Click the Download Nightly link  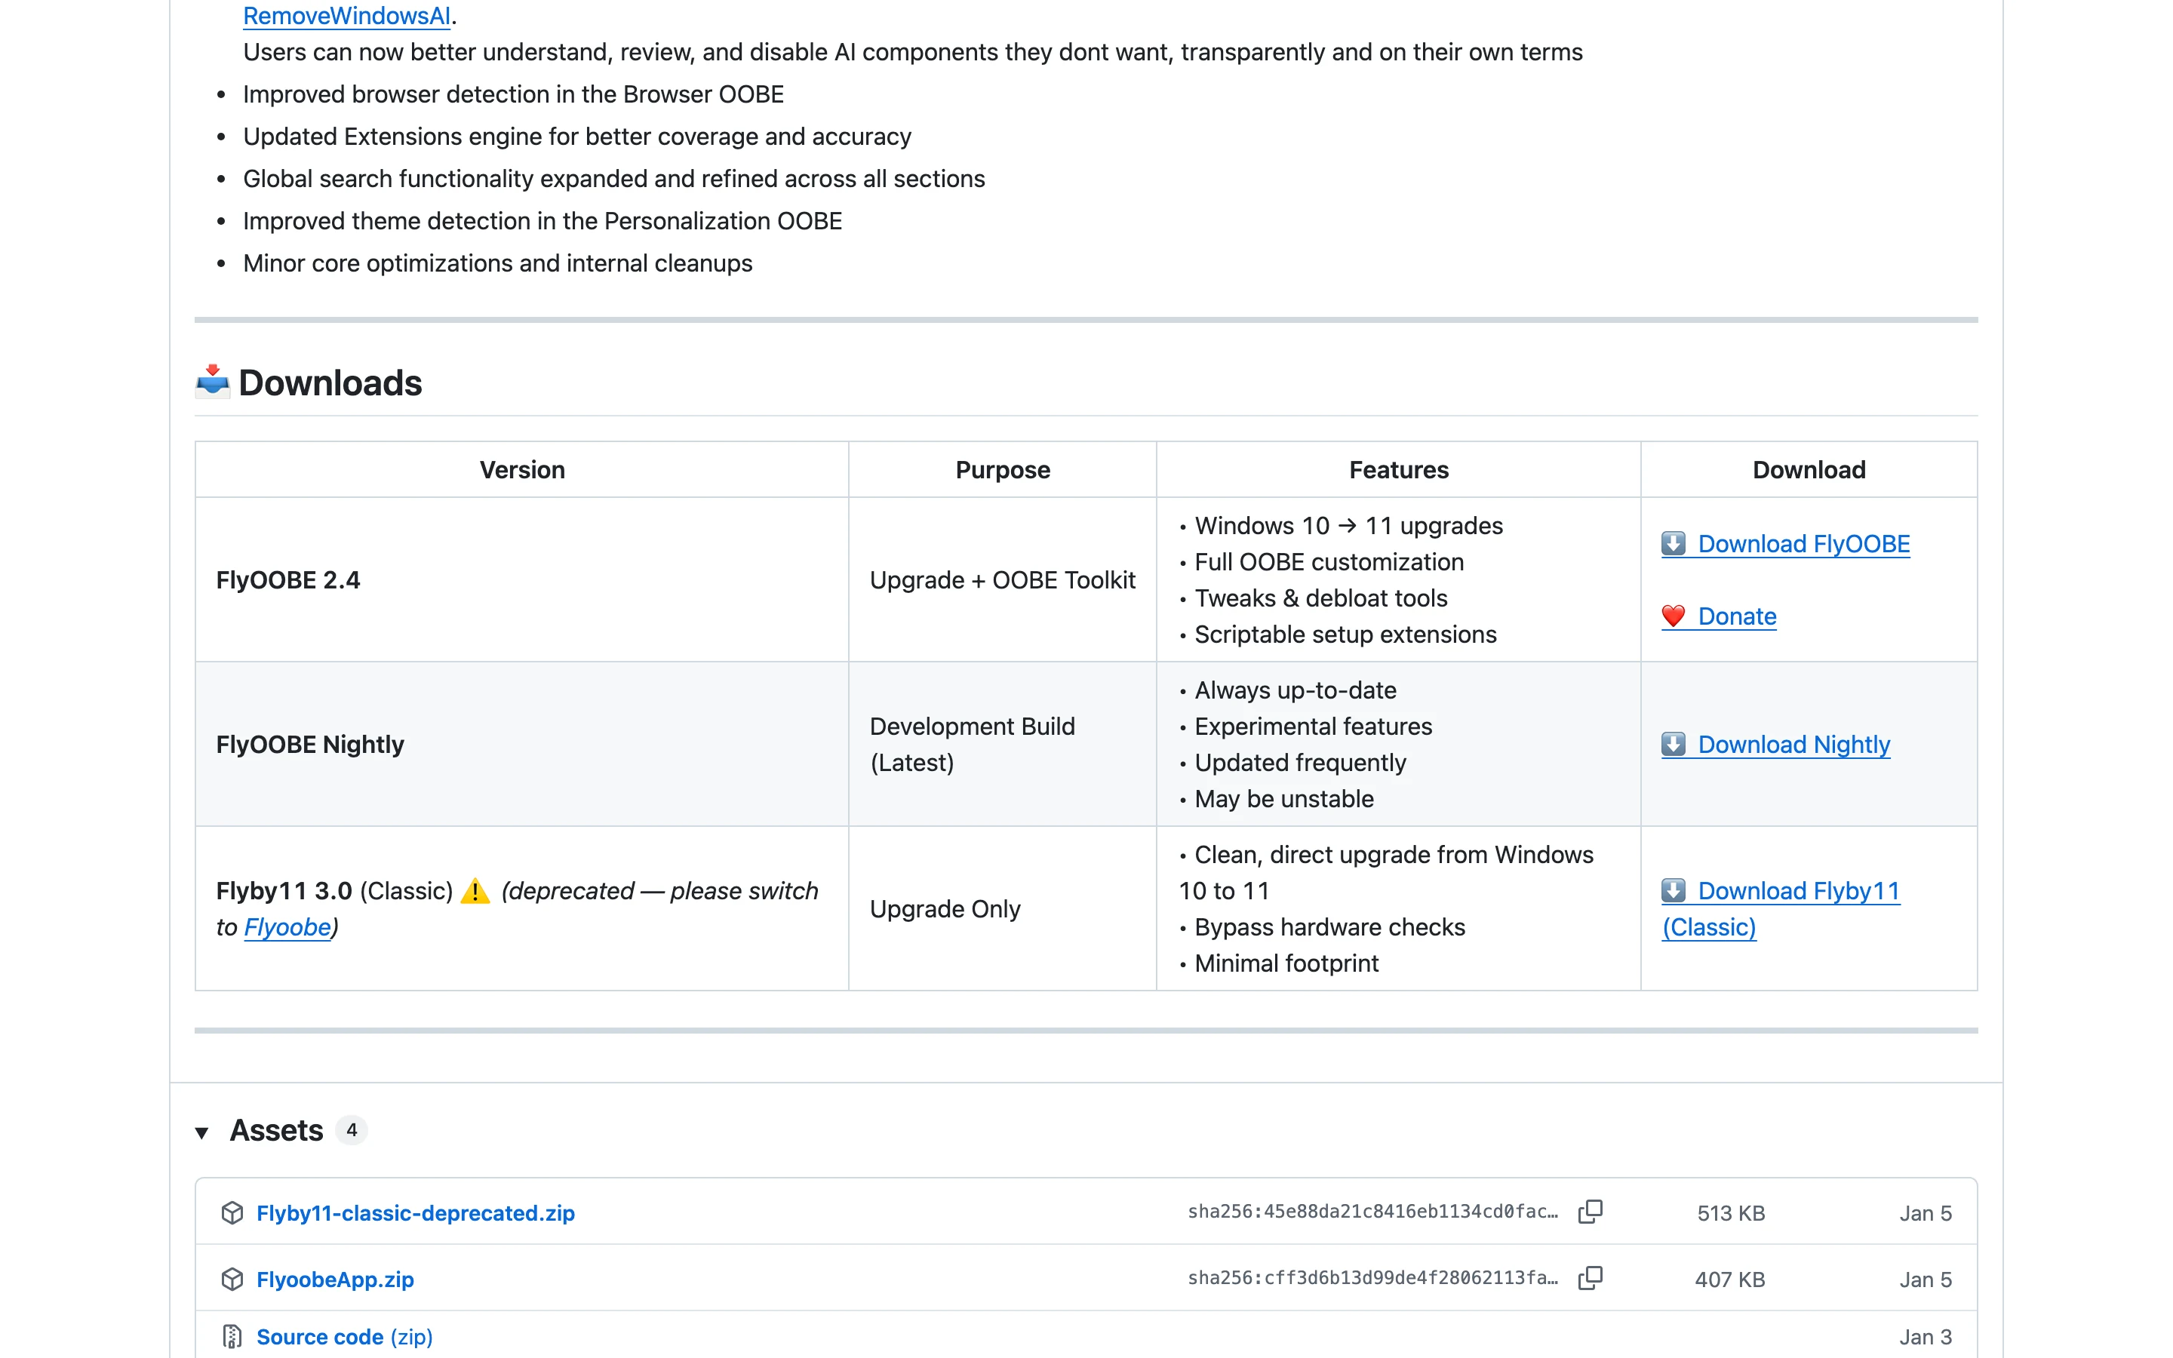pyautogui.click(x=1775, y=745)
